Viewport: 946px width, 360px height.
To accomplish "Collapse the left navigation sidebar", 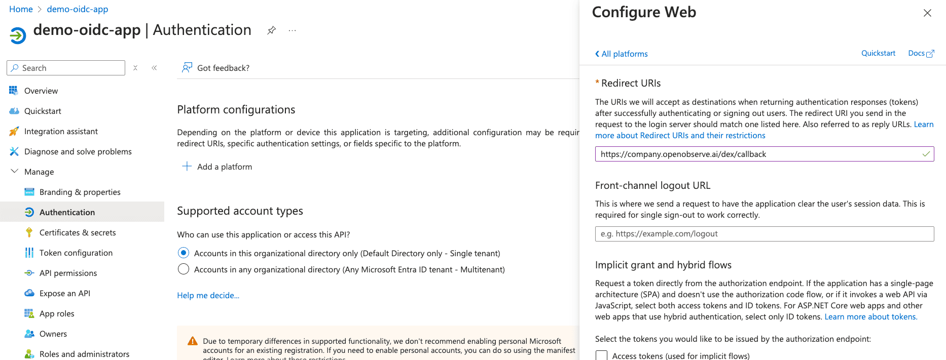I will pyautogui.click(x=154, y=67).
